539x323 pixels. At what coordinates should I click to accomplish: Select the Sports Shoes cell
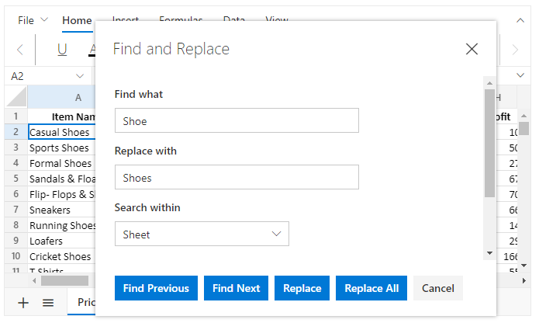coord(60,148)
